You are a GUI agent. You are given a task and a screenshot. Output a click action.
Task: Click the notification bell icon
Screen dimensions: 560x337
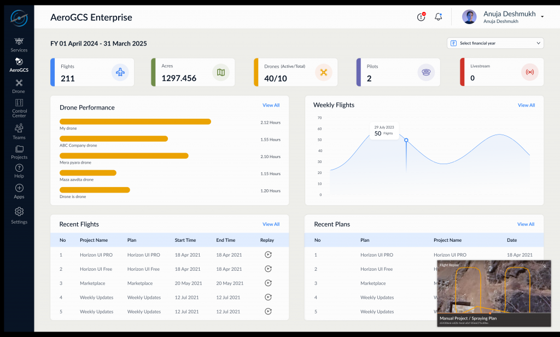[438, 17]
